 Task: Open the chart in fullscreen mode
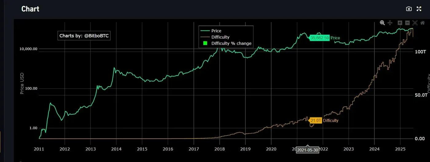(419, 9)
